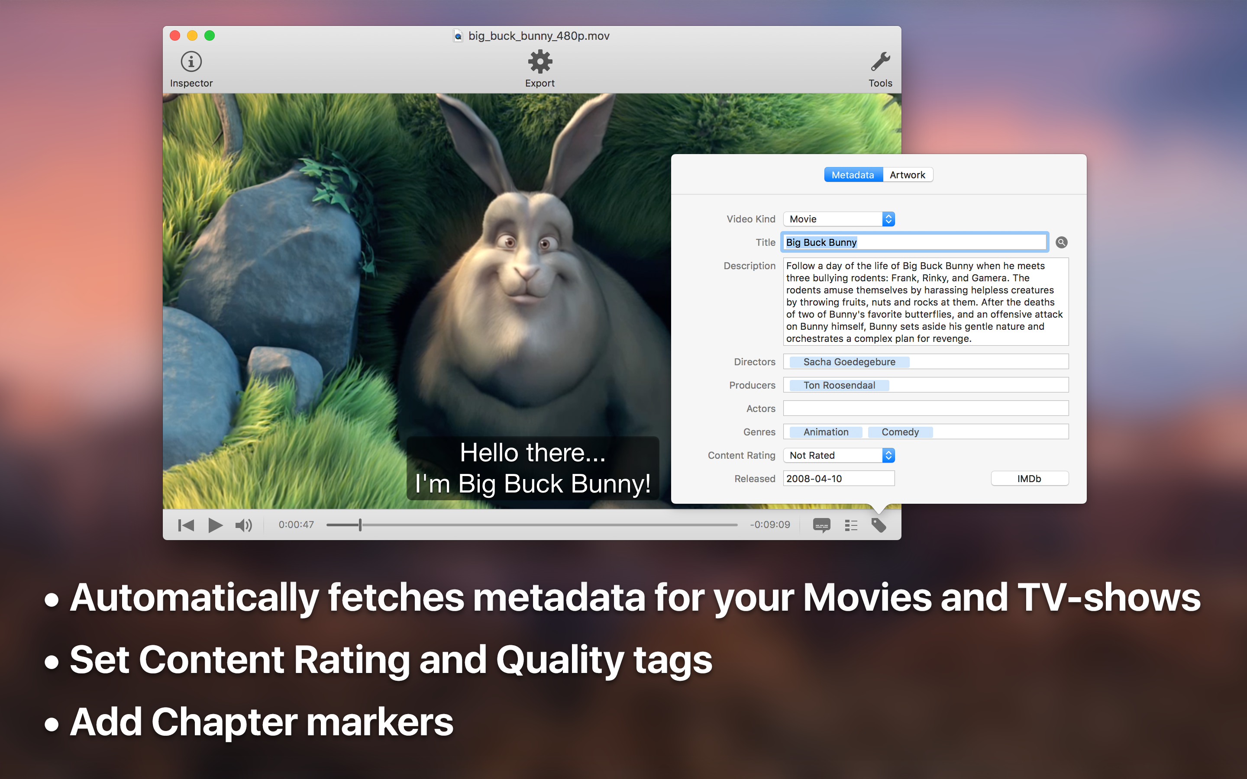Click the IMDb button
This screenshot has height=779, width=1247.
tap(1029, 479)
